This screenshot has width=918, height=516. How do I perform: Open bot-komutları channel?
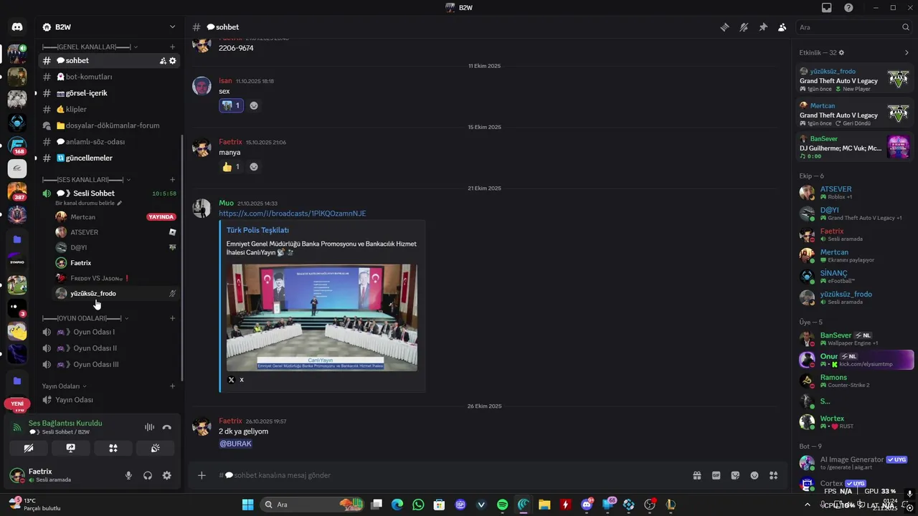coord(109,77)
